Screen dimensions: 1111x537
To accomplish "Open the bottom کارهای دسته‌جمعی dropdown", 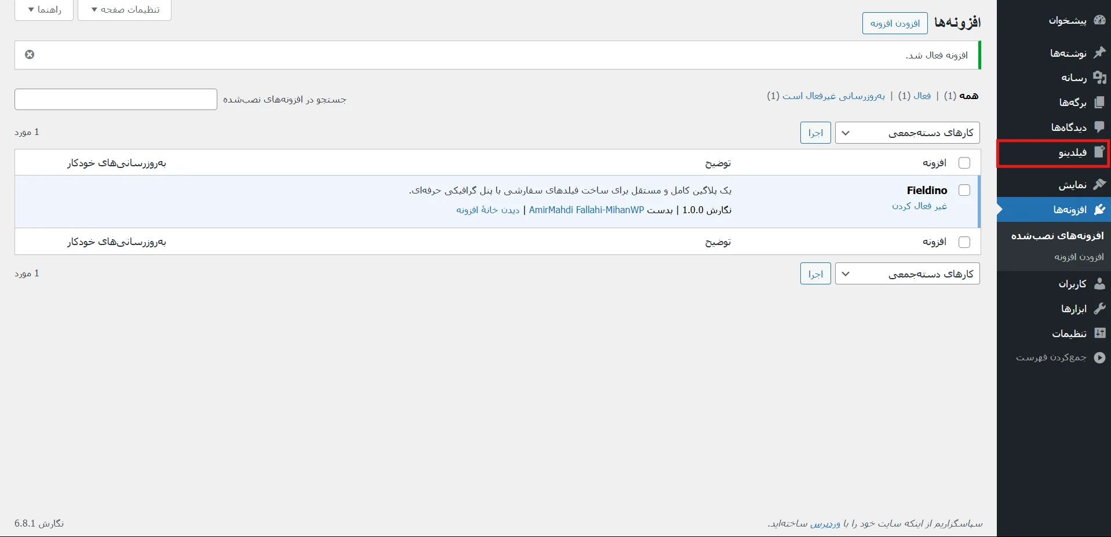I will (908, 273).
